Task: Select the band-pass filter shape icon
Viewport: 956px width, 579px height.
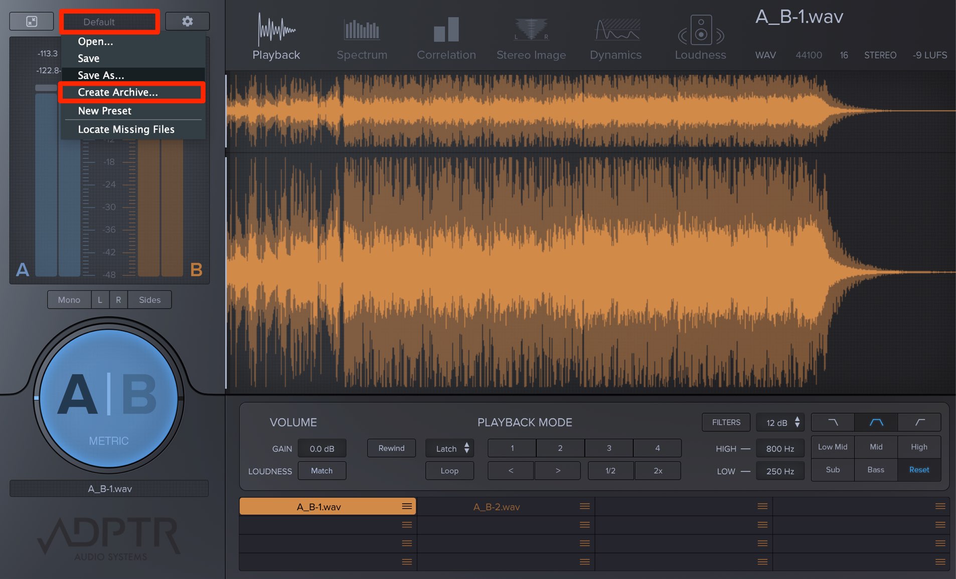Action: (876, 422)
